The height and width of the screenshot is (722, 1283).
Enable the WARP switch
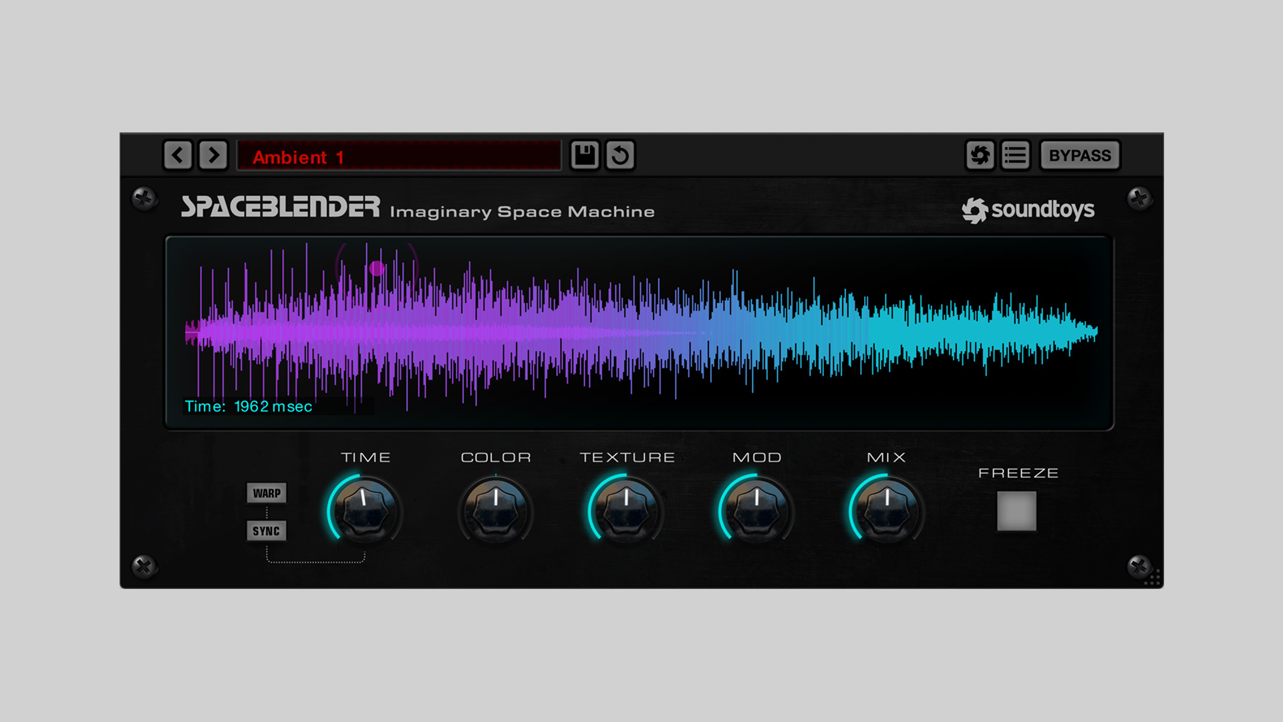coord(267,493)
